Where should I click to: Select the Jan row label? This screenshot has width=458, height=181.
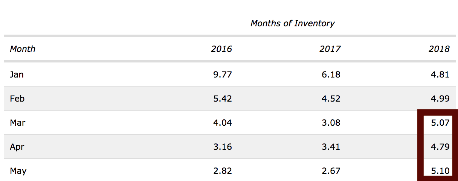17,75
